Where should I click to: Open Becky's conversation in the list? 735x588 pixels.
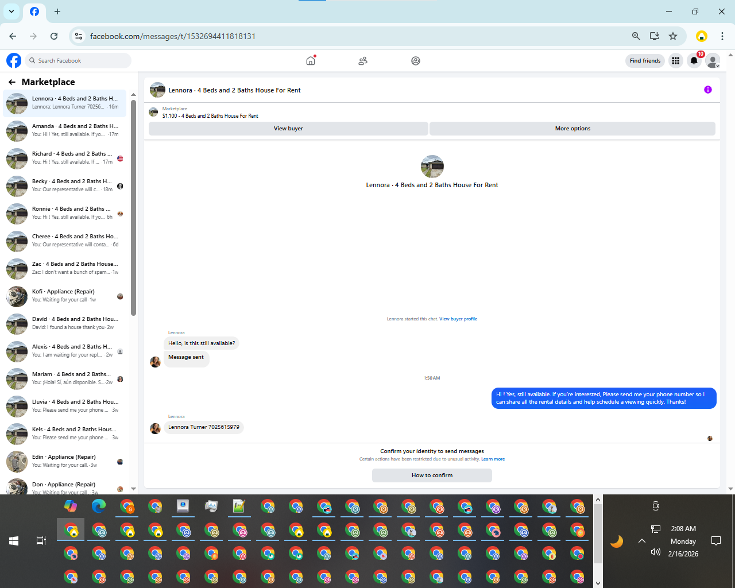point(65,186)
